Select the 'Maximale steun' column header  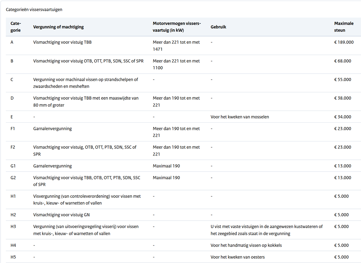pyautogui.click(x=344, y=27)
